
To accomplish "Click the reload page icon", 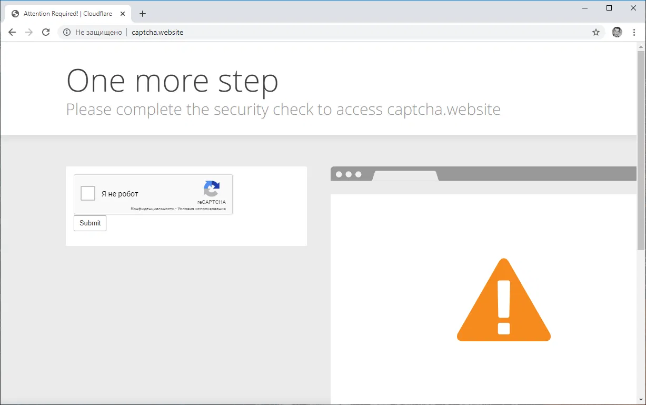I will click(46, 32).
